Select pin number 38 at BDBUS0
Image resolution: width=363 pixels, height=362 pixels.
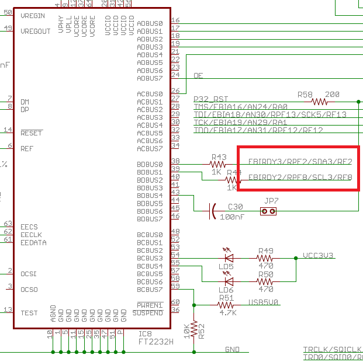[x=175, y=161]
